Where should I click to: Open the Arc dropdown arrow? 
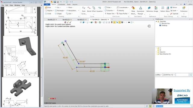tap(60, 7)
